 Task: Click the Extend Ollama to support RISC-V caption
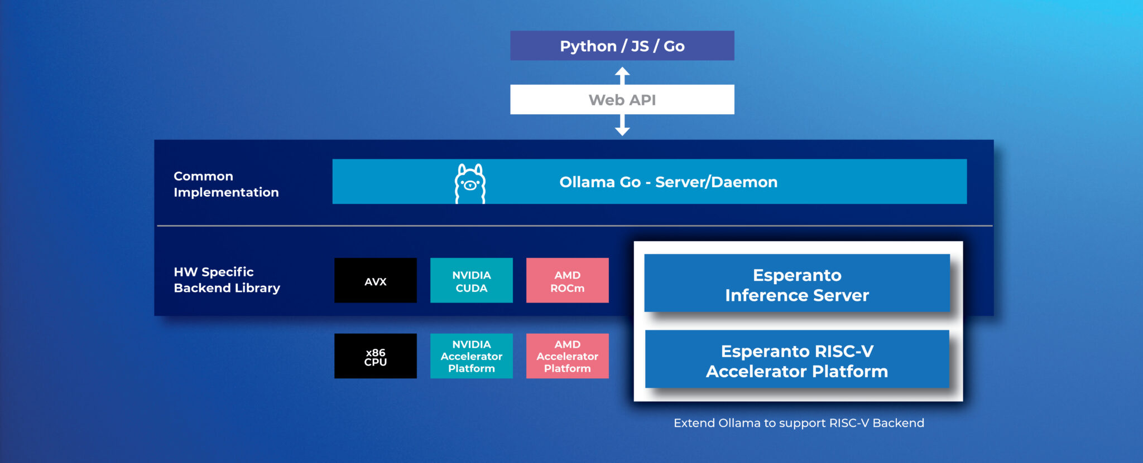pos(798,423)
